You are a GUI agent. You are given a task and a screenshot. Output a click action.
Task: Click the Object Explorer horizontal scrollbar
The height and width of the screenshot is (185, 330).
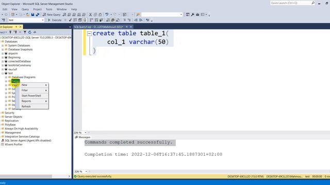tap(26, 176)
